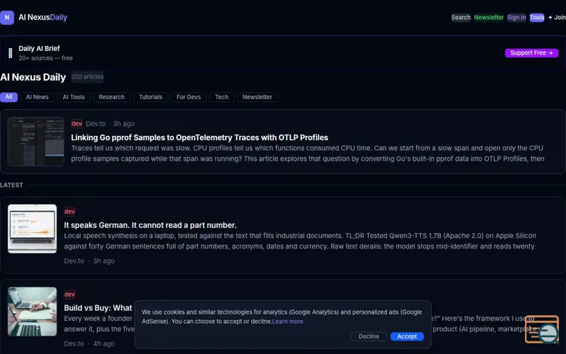Select the AI News filter tab
Image resolution: width=566 pixels, height=354 pixels.
37,97
